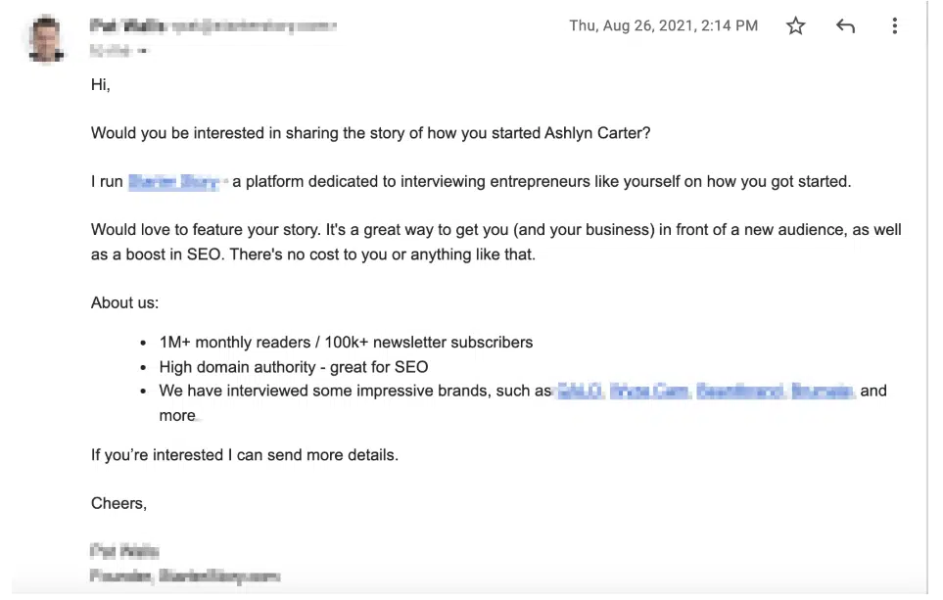Click the 'About us:' line of the email

124,302
